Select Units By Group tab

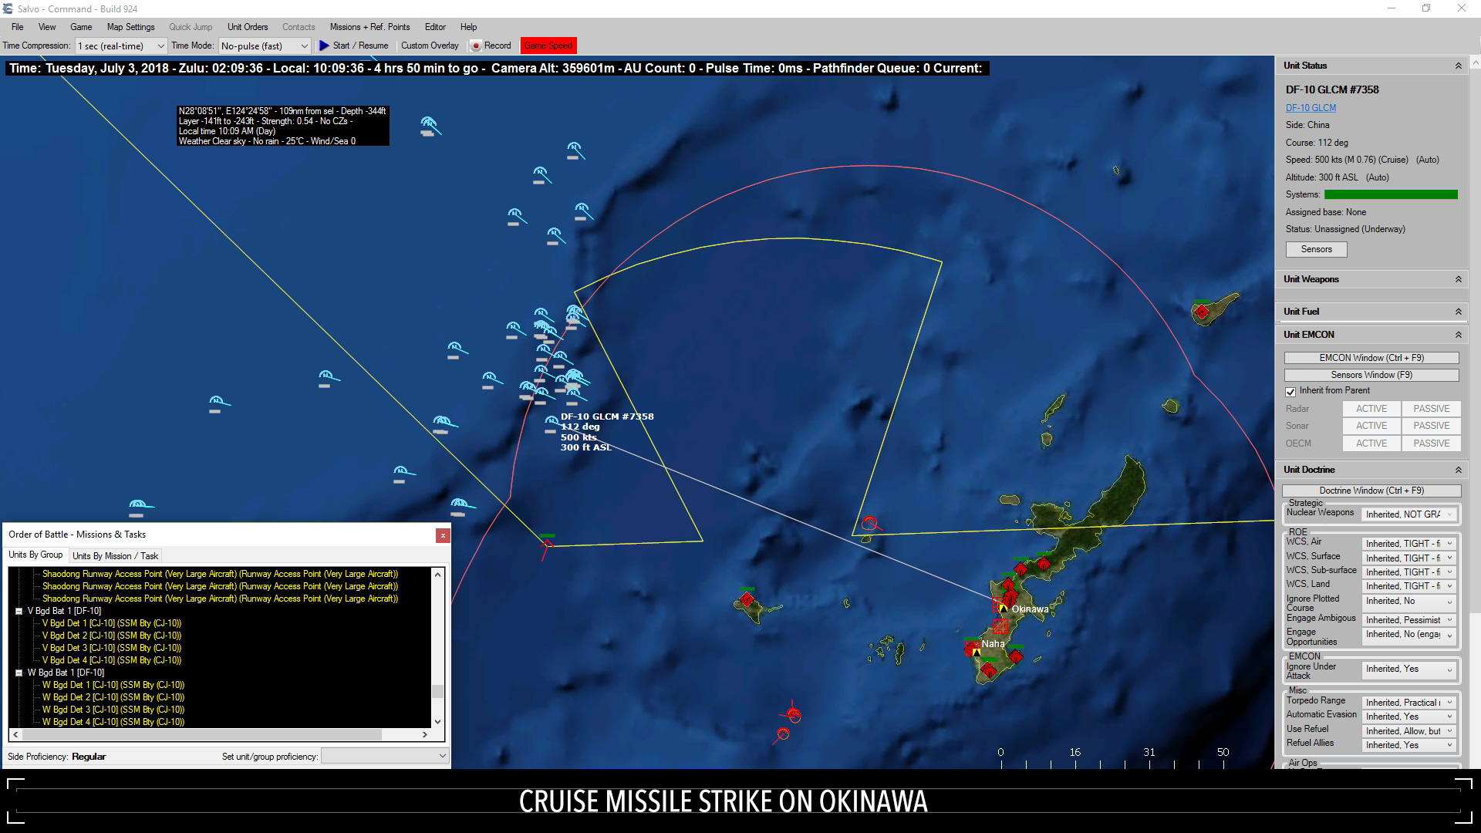(x=35, y=555)
